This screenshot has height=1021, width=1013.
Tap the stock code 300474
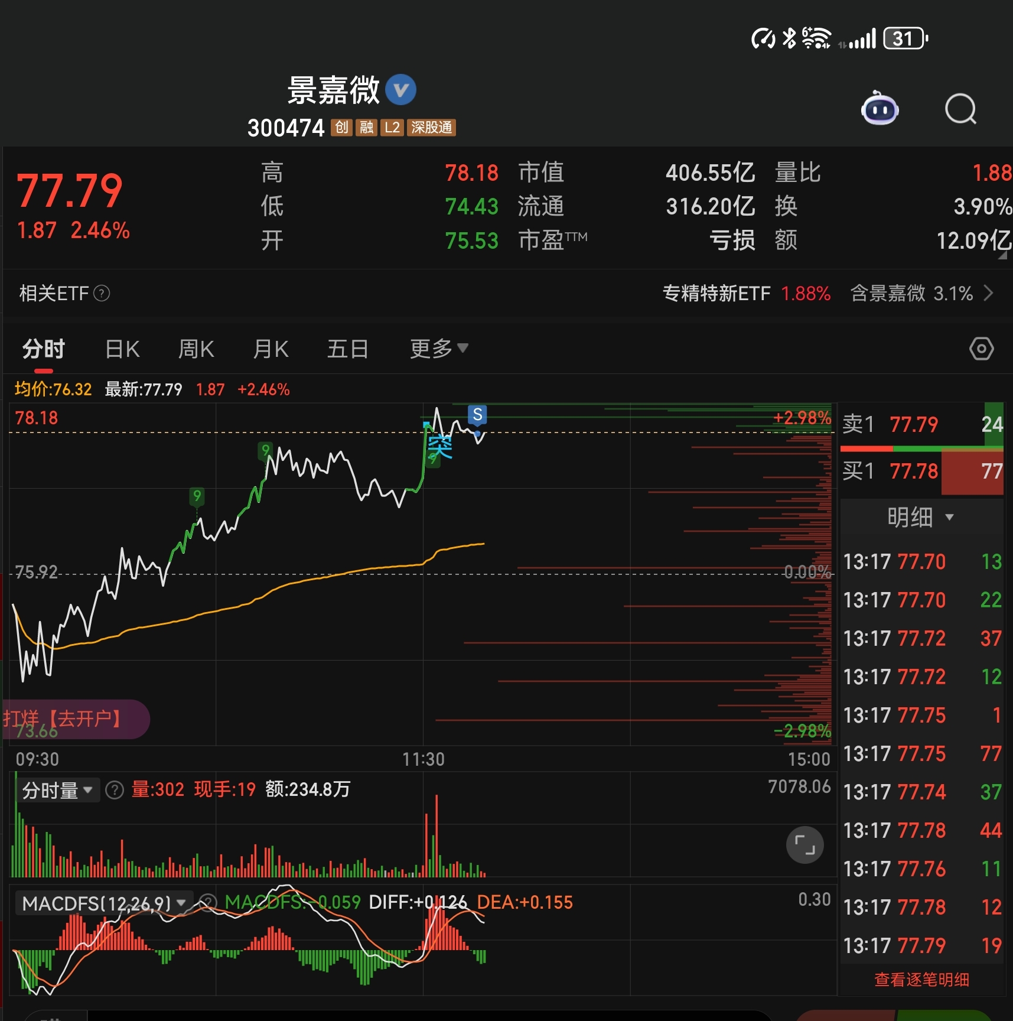point(286,128)
